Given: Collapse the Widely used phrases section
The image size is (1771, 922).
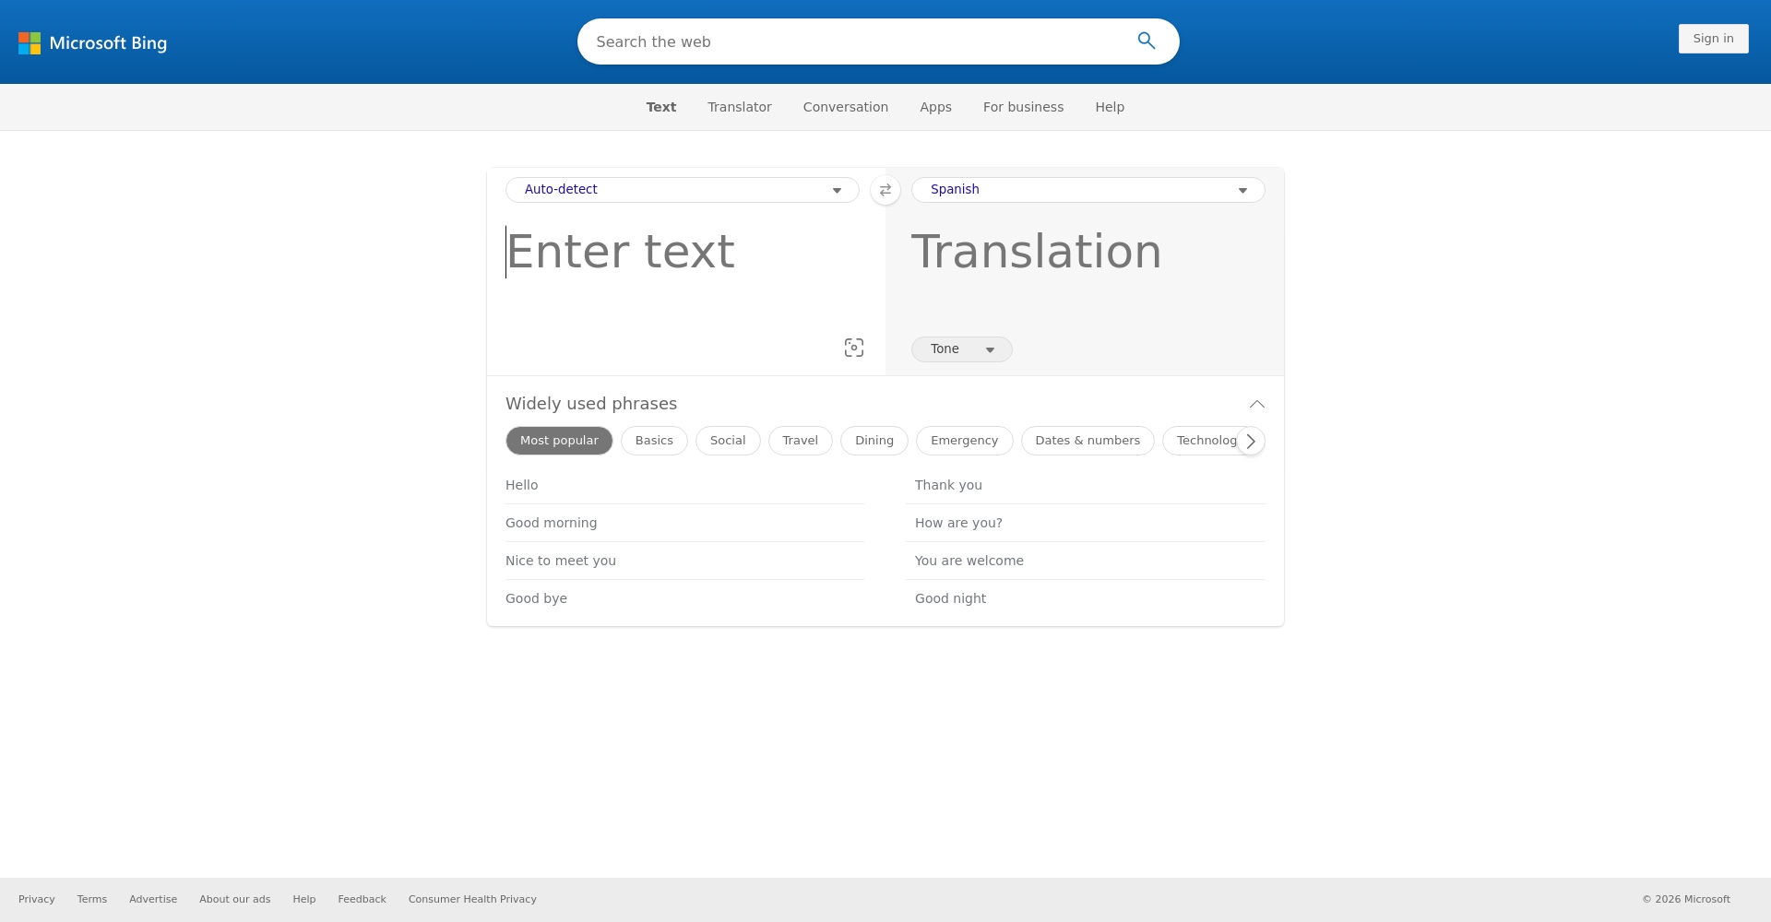Looking at the screenshot, I should 1256,404.
